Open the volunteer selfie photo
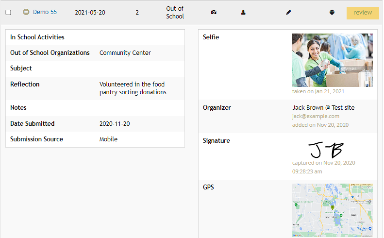Screen dimensions: 384x238 coord(332,60)
